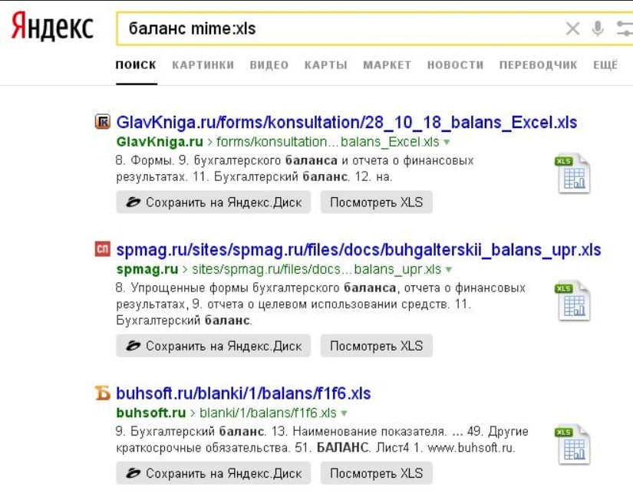Viewport: 633px width, 500px height.
Task: Expand dropdown arrow after spmag.ru green URL
Action: click(449, 270)
